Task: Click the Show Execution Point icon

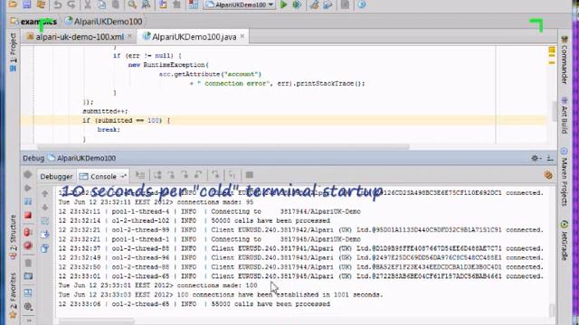Action: (x=140, y=175)
